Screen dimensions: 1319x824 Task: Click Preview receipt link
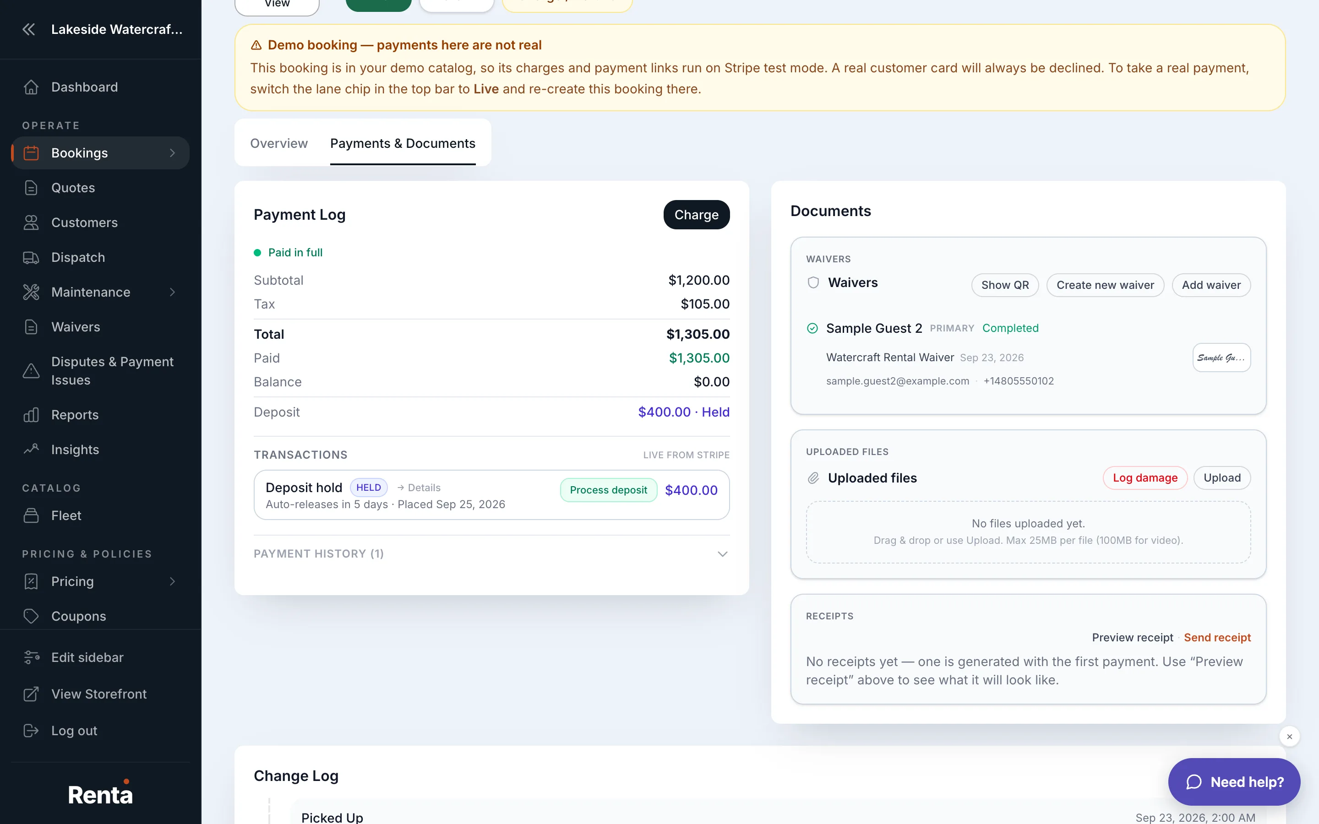[x=1133, y=638]
